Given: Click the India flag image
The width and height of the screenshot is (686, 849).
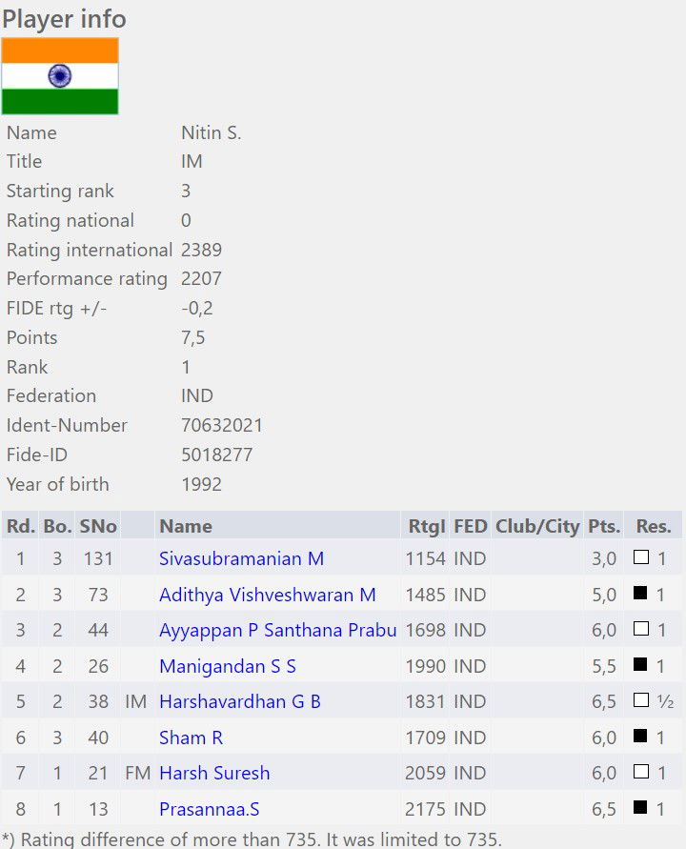Looking at the screenshot, I should 60,76.
